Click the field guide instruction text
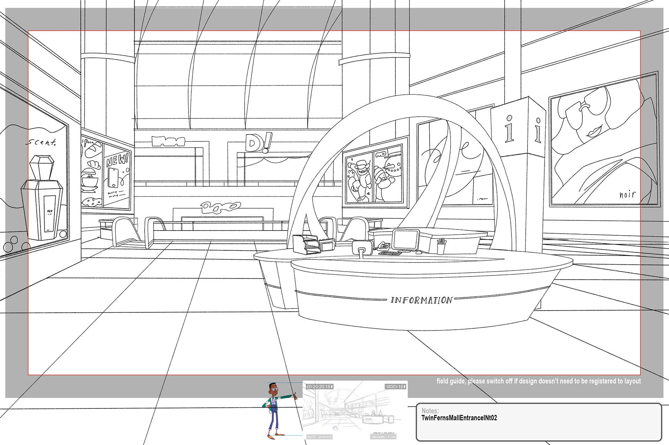The height and width of the screenshot is (445, 669). pyautogui.click(x=538, y=381)
